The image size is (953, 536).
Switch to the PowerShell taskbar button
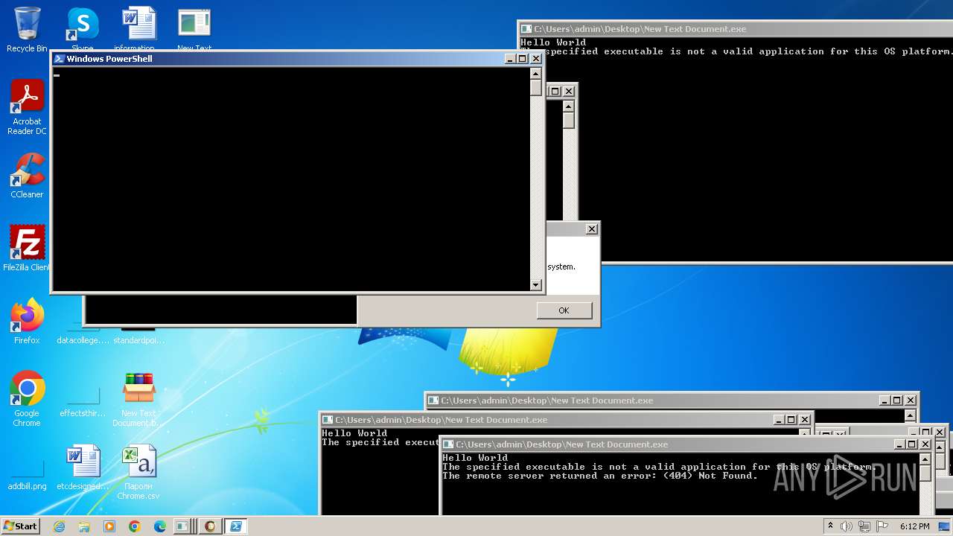(x=236, y=526)
